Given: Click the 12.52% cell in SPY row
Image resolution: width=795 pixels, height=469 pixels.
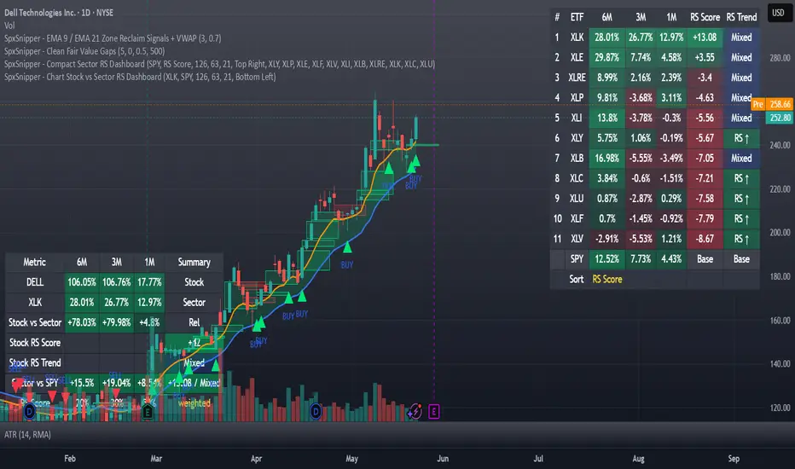Looking at the screenshot, I should click(606, 259).
